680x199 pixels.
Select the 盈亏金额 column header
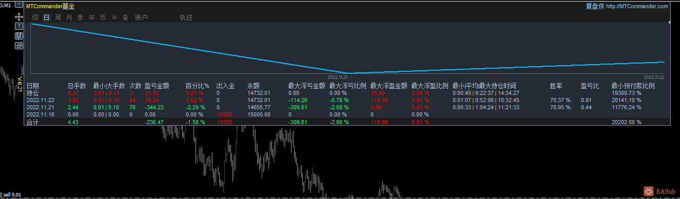click(157, 86)
